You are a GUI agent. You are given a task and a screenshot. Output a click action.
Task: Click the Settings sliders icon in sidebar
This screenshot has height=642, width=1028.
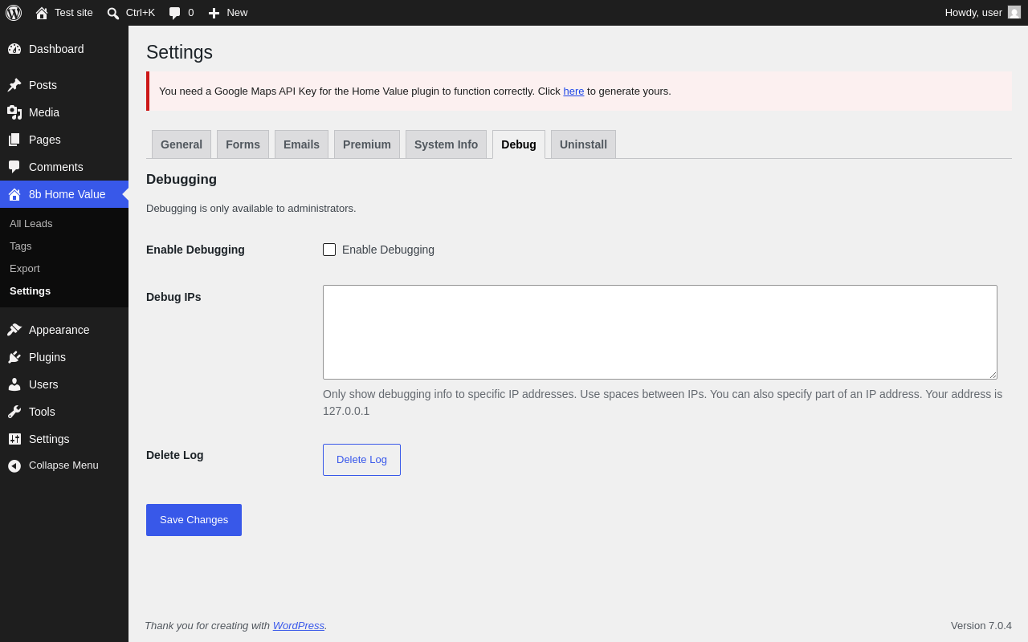coord(14,439)
